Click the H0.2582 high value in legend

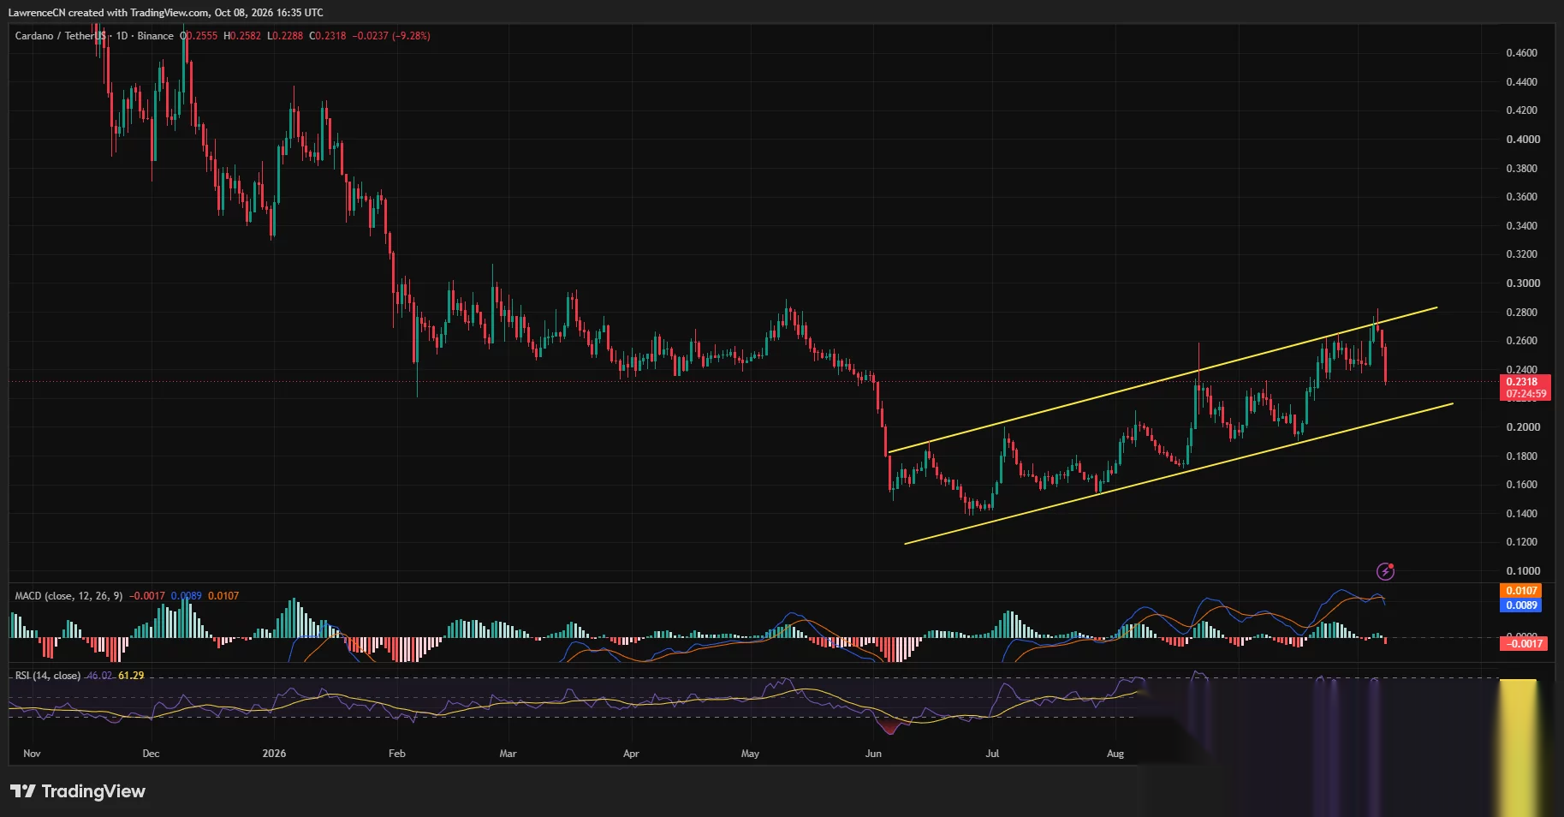tap(242, 36)
